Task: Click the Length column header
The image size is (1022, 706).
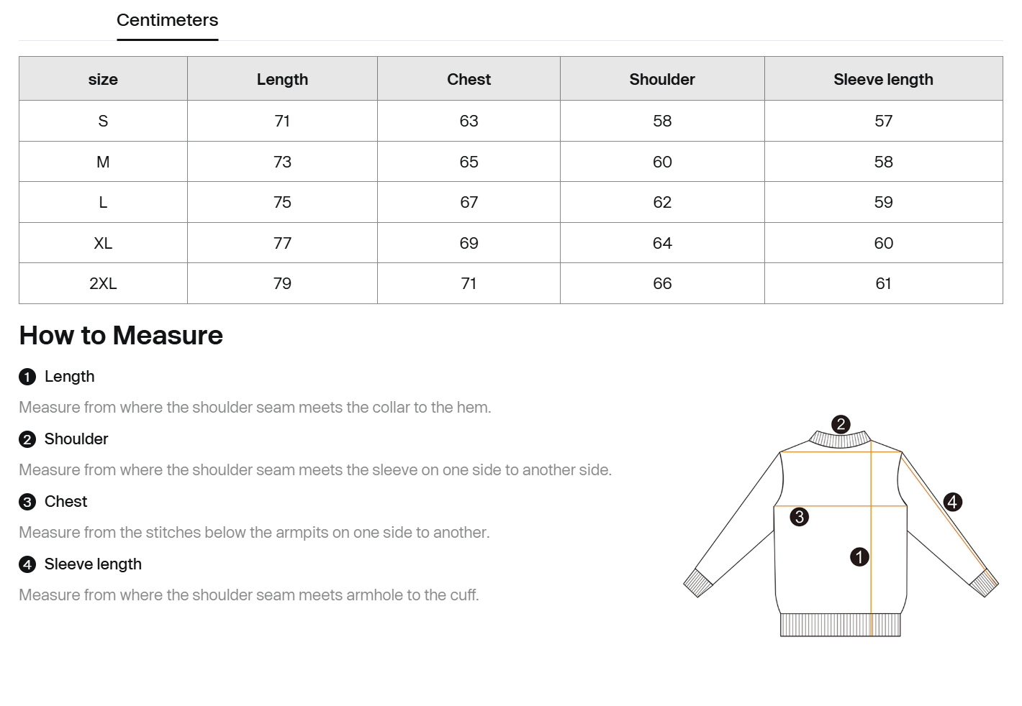Action: [282, 79]
